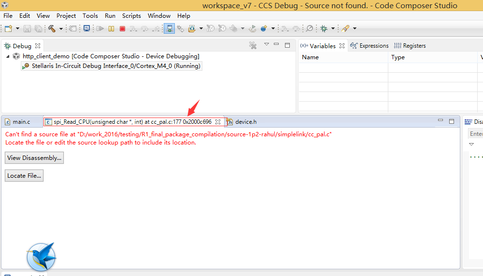Terminate debug session with red stop icon
The width and height of the screenshot is (483, 276).
122,28
